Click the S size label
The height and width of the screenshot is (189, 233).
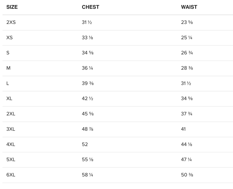(x=8, y=53)
